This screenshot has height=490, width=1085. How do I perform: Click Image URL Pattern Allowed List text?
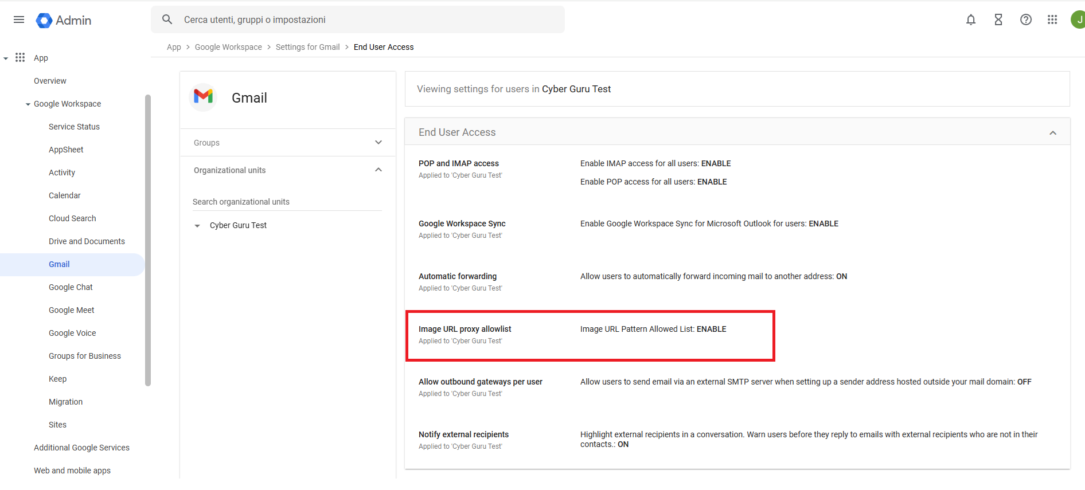(x=653, y=329)
